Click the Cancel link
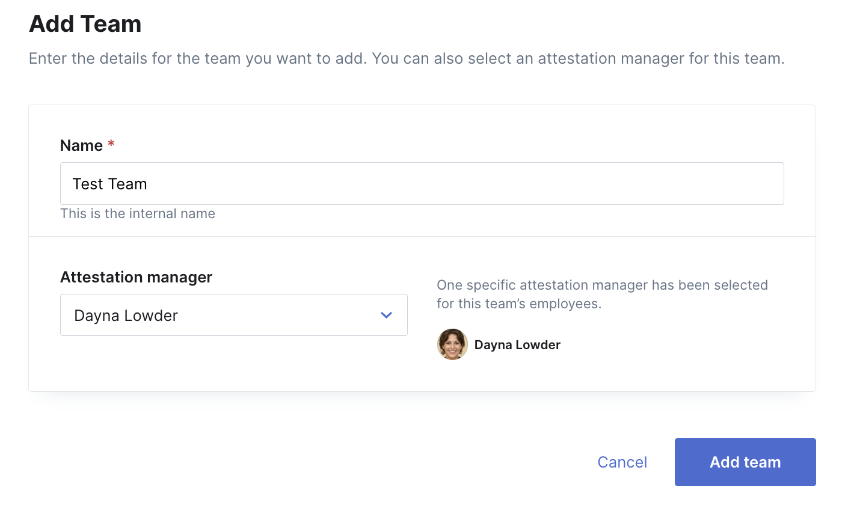The image size is (848, 512). point(622,462)
